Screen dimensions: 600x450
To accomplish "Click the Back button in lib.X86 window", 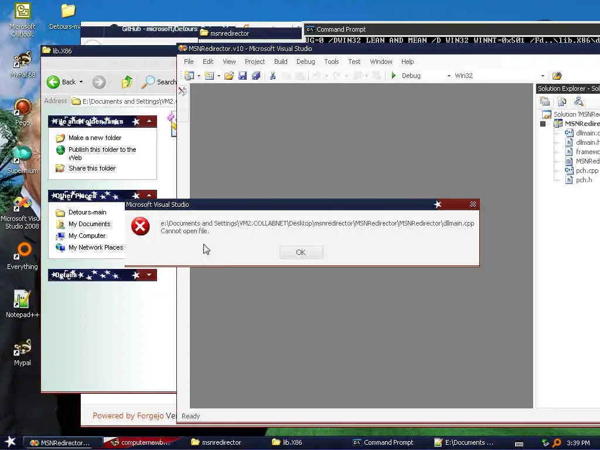I will click(61, 82).
